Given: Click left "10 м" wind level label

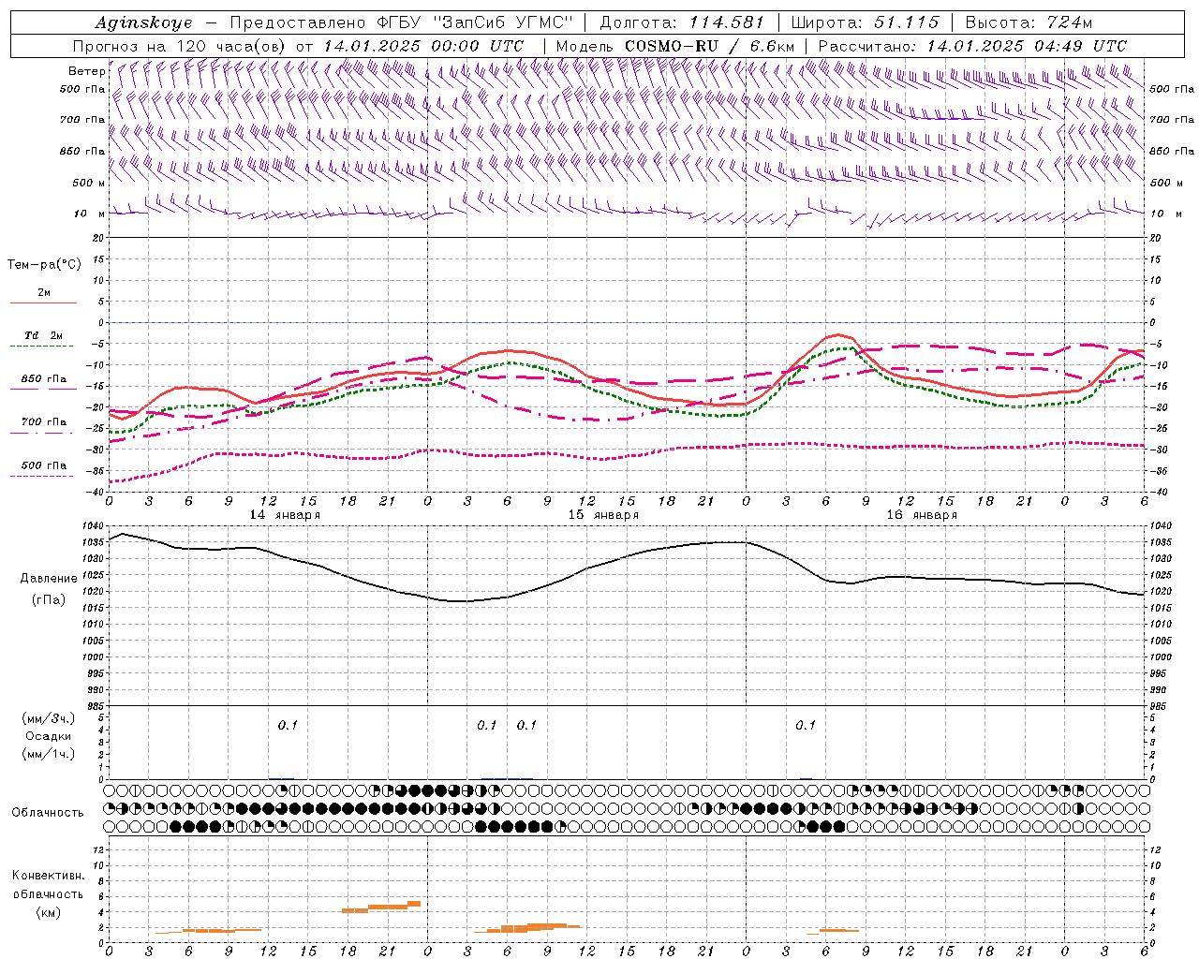Looking at the screenshot, I should (90, 214).
